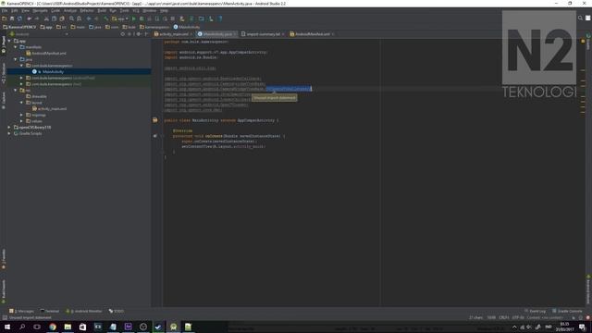Screen dimensions: 592x333
Task: Open the Gradle Console tool window
Action: (x=567, y=311)
